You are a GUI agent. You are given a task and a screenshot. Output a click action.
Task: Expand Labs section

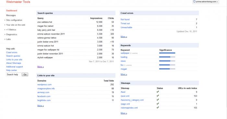point(8,39)
